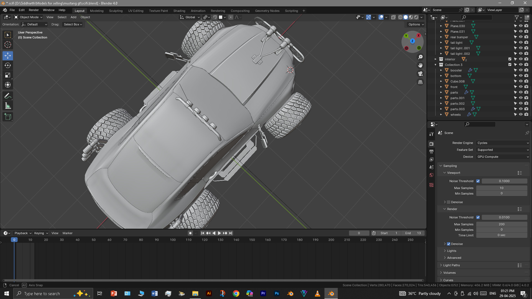This screenshot has height=299, width=532.
Task: Open the Object Mode dropdown
Action: 28,17
